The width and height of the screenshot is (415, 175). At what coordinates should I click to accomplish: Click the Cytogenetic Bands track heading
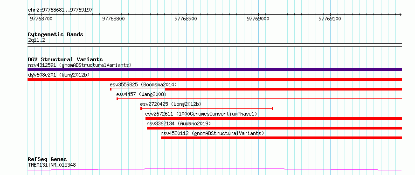(55, 34)
